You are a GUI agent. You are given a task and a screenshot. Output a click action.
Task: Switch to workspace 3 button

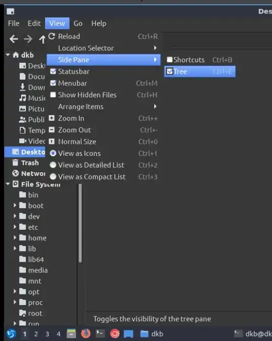[x=47, y=334]
